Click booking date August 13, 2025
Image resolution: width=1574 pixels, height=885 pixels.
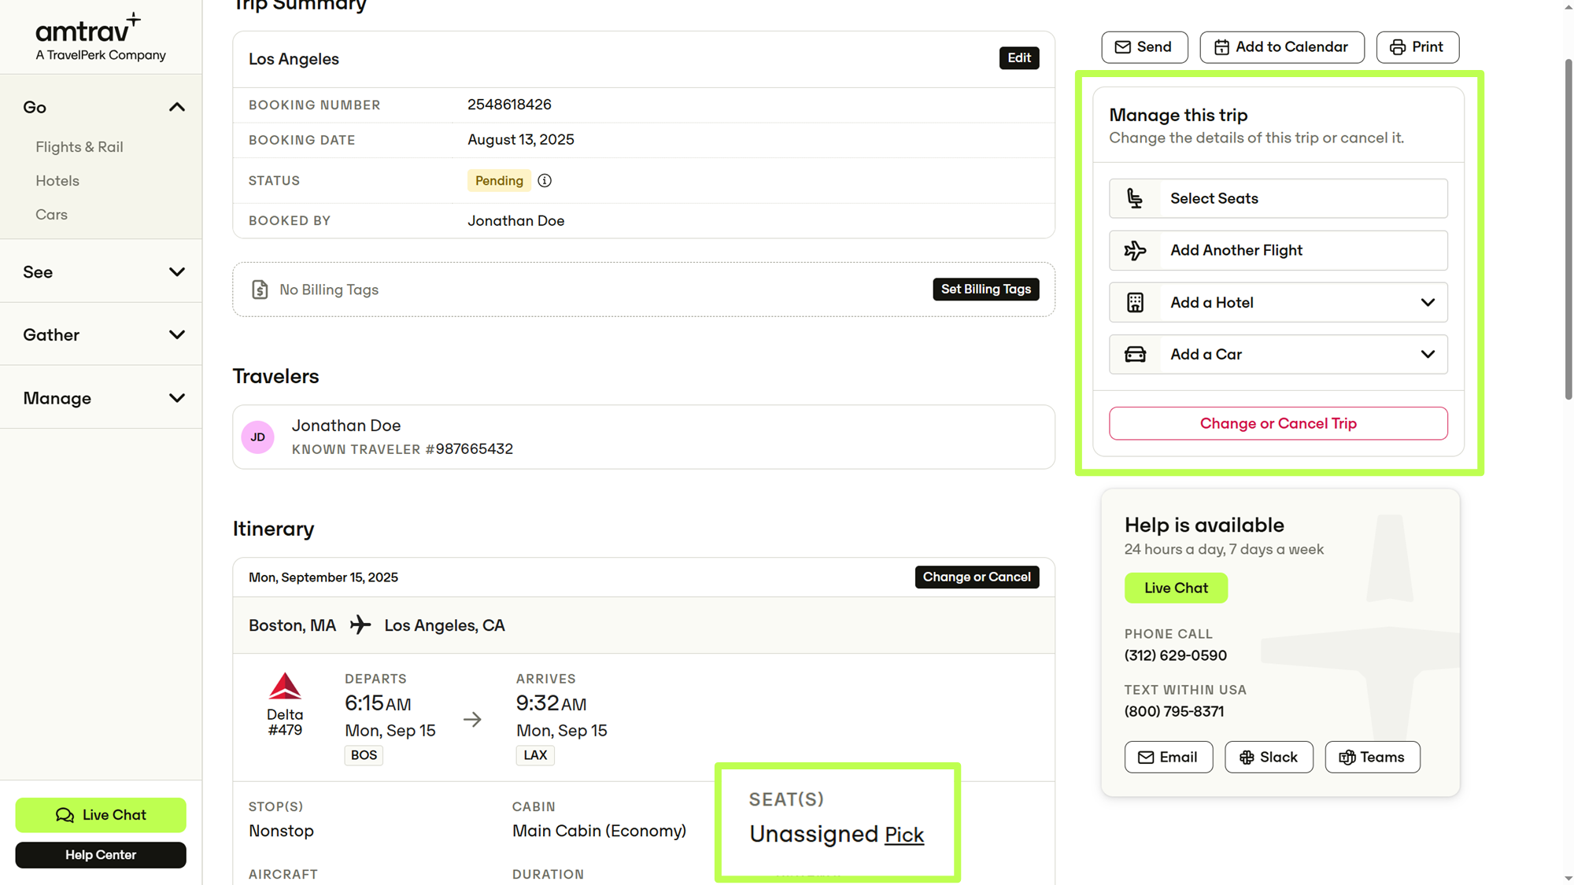[521, 140]
